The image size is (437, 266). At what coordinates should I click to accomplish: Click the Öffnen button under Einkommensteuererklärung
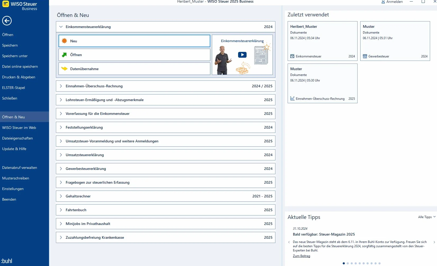(134, 55)
